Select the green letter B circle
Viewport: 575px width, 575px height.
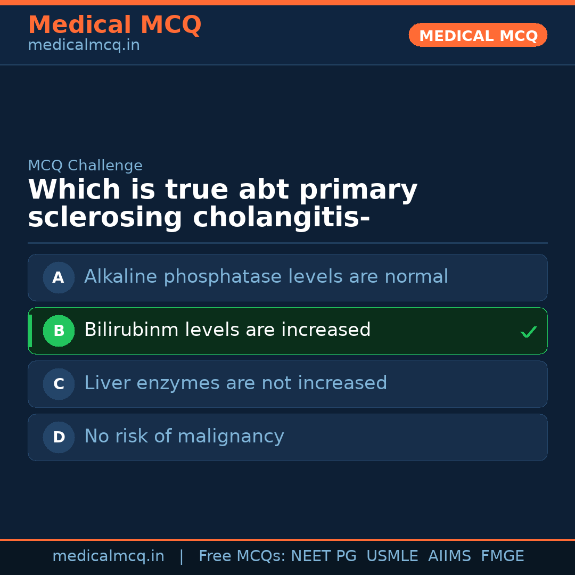pos(59,331)
